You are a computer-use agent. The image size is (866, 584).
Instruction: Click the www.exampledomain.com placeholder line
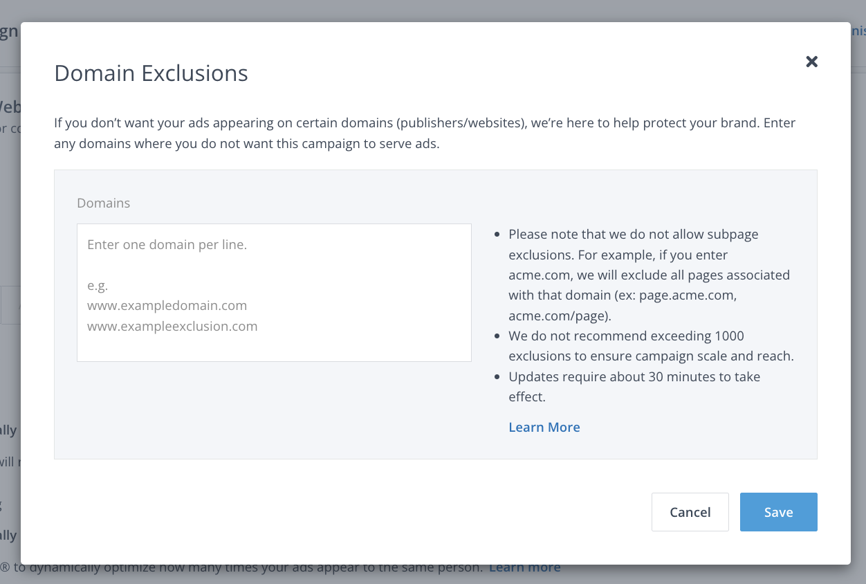167,305
